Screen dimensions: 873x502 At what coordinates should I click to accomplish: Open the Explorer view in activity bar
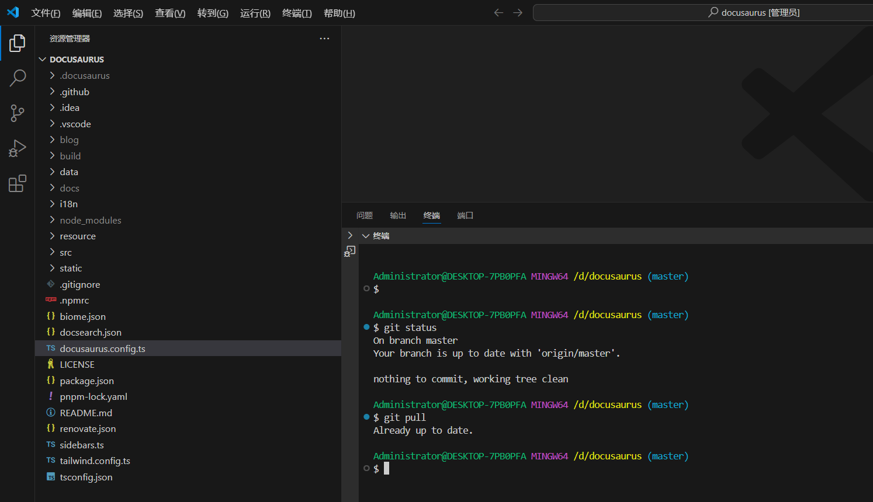(x=18, y=43)
